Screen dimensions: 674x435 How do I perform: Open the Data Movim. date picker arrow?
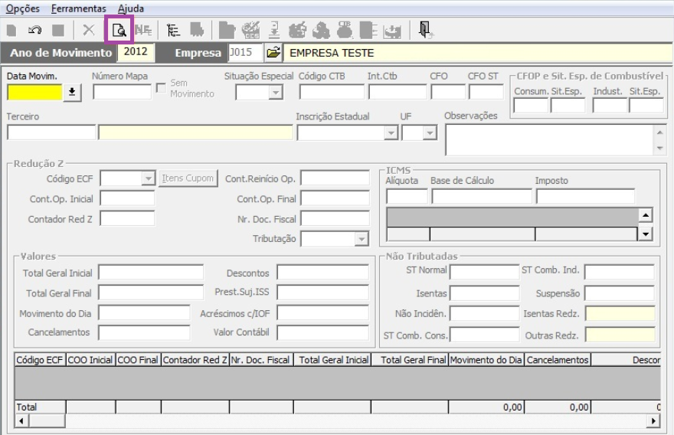pos(72,93)
